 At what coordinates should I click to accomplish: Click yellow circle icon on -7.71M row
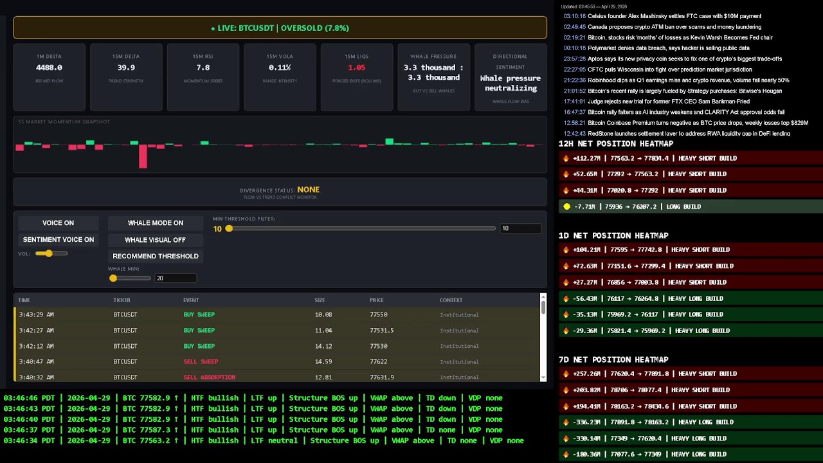(566, 206)
